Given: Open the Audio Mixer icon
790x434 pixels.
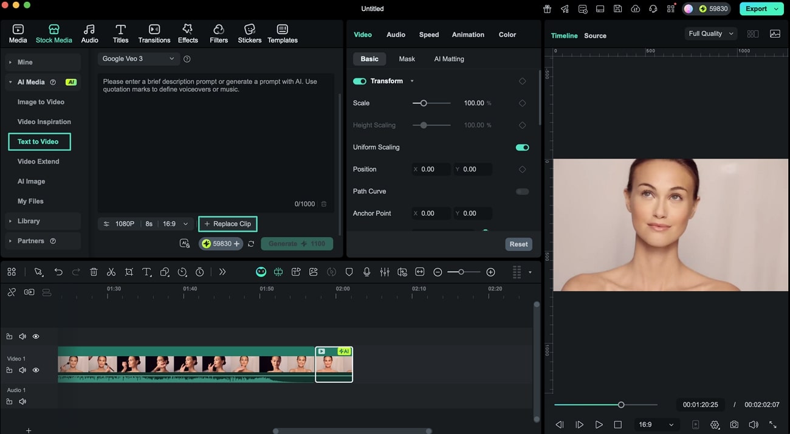Looking at the screenshot, I should coord(385,272).
